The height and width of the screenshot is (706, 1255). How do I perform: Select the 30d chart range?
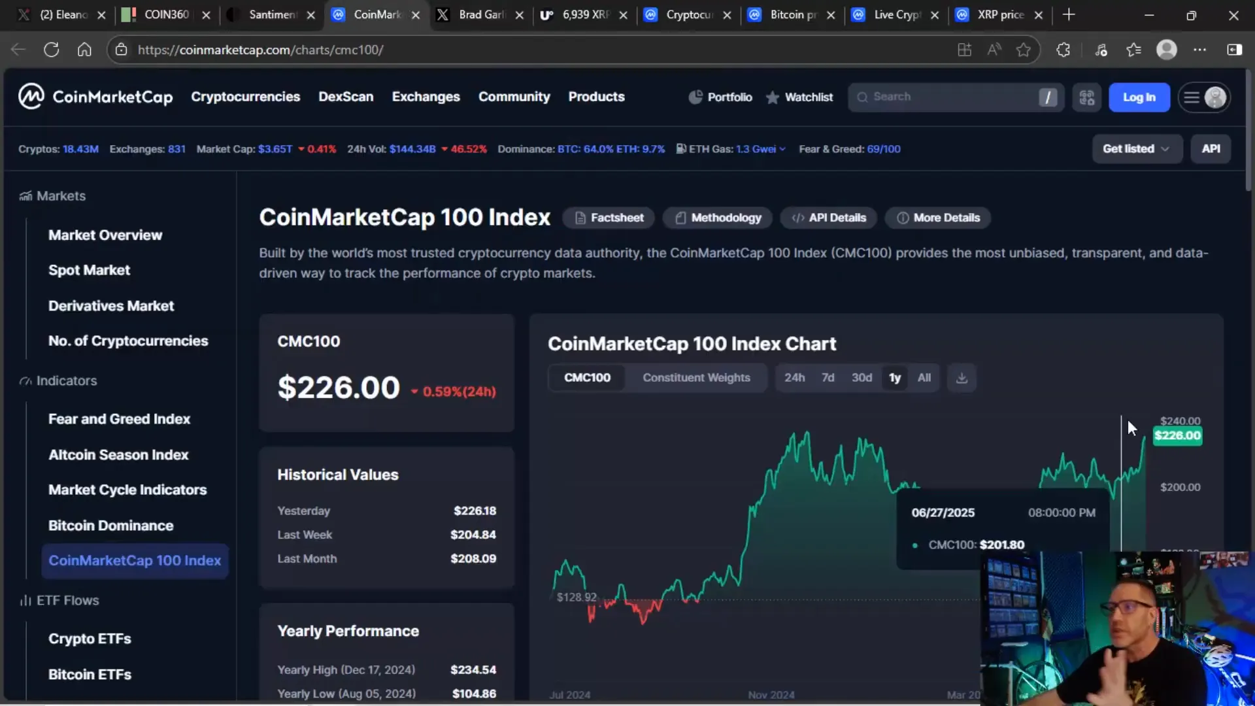click(862, 378)
